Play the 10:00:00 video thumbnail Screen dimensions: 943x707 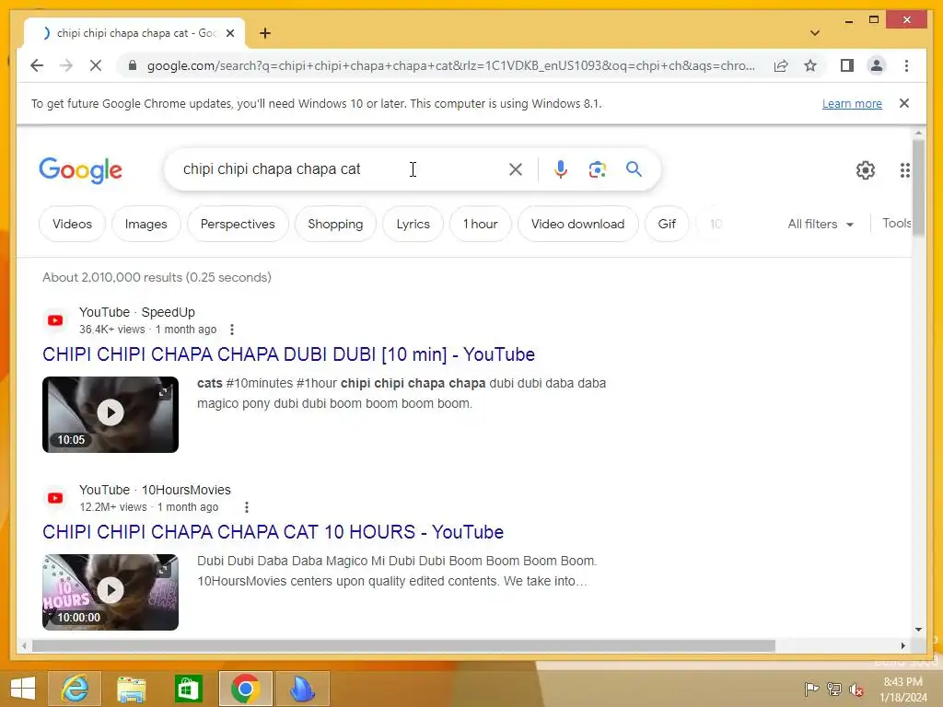111,592
